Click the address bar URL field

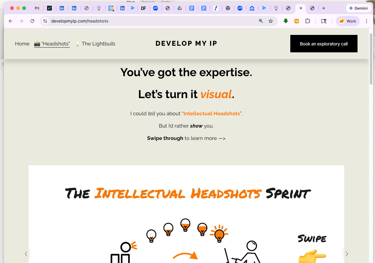(x=151, y=21)
